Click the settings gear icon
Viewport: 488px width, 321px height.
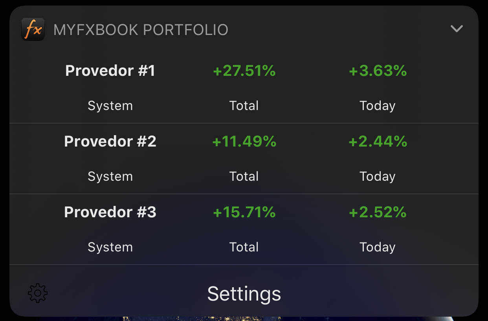click(38, 293)
